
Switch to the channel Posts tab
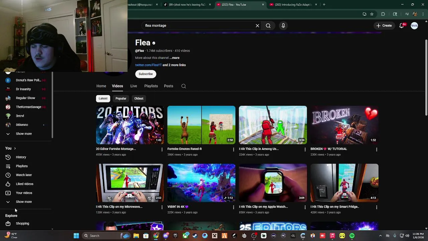click(169, 86)
